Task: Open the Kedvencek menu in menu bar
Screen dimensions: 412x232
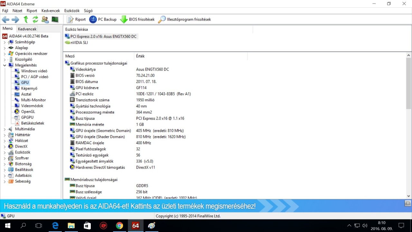Action: [x=51, y=11]
